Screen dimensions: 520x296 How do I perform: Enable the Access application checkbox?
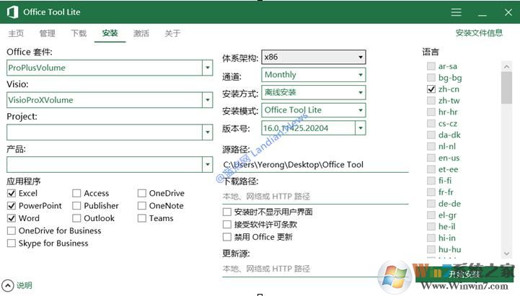[x=76, y=193]
